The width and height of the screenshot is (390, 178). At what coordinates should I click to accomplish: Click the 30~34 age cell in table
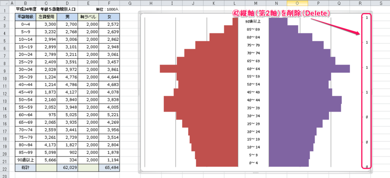[x=25, y=69]
